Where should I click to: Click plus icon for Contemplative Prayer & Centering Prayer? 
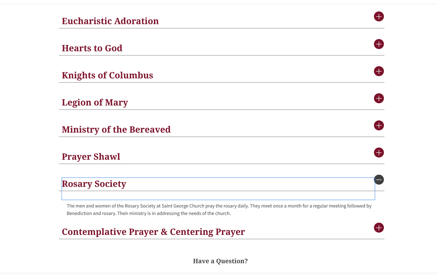(x=379, y=228)
